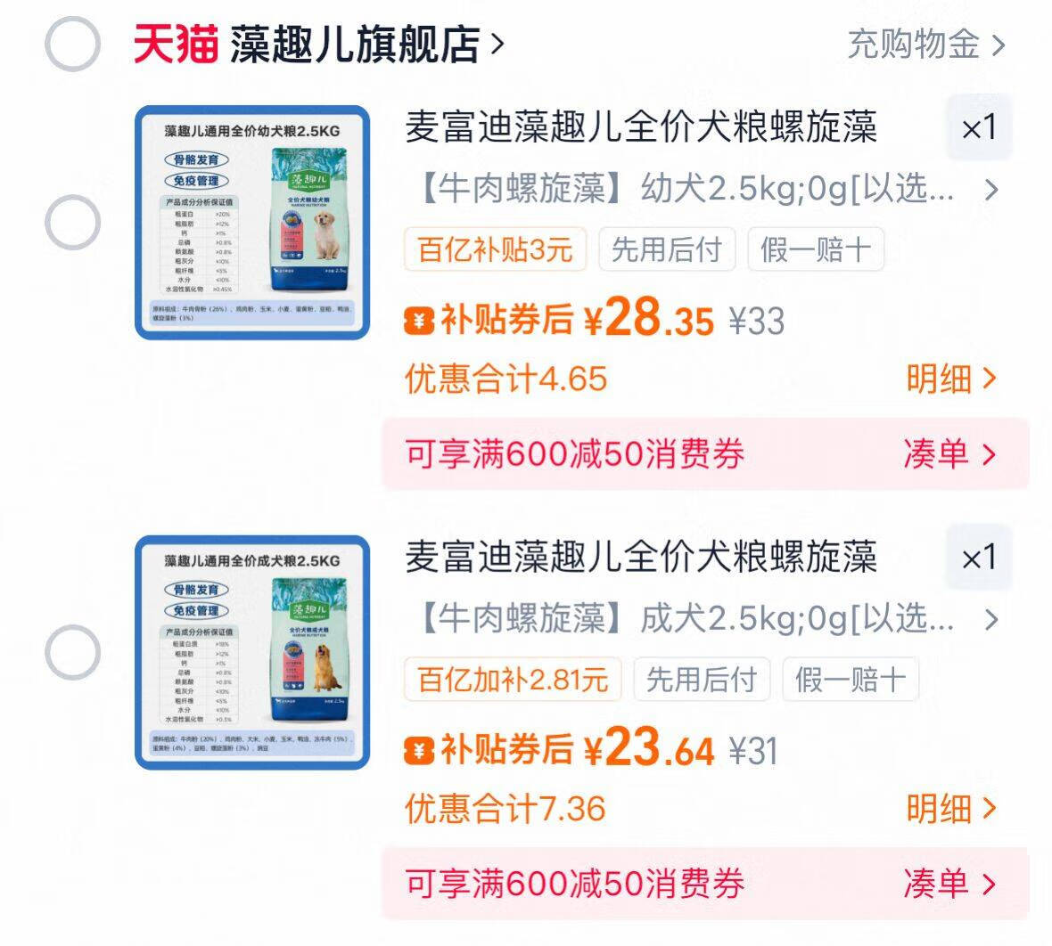Open the 藻趣儿旗舰店 store page

pyautogui.click(x=366, y=45)
